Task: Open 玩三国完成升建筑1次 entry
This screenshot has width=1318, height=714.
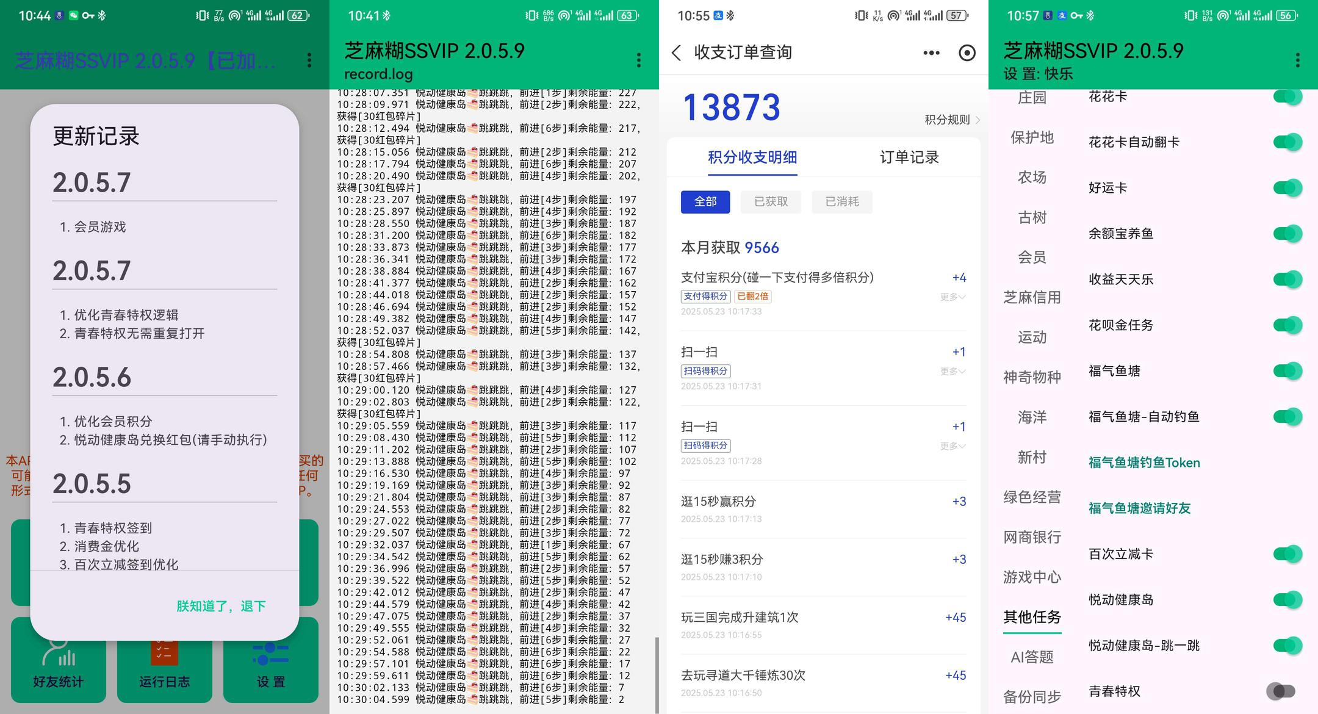Action: (824, 625)
